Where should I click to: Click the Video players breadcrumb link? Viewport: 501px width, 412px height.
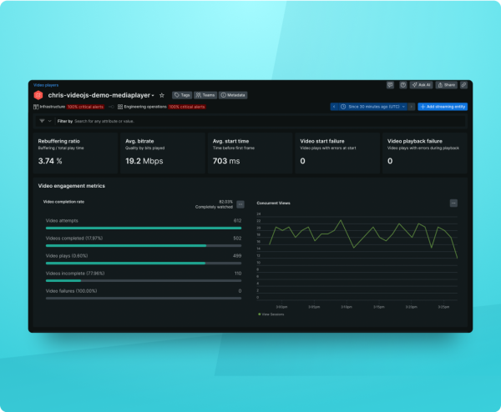(46, 85)
